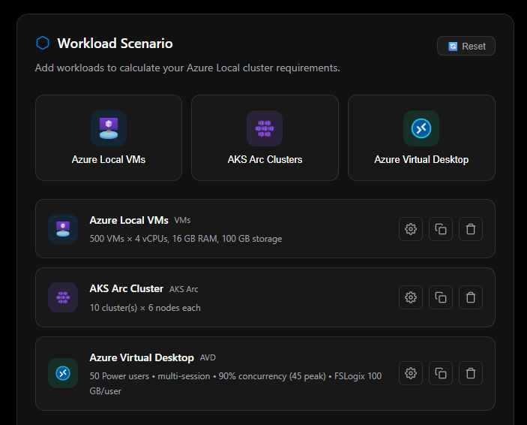Add an AKS Arc Clusters workload card
Viewport: 527px width, 425px height.
(265, 137)
